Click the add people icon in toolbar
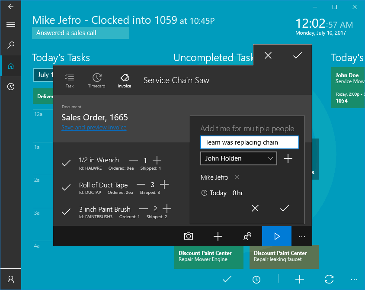This screenshot has height=290, width=365. (247, 236)
